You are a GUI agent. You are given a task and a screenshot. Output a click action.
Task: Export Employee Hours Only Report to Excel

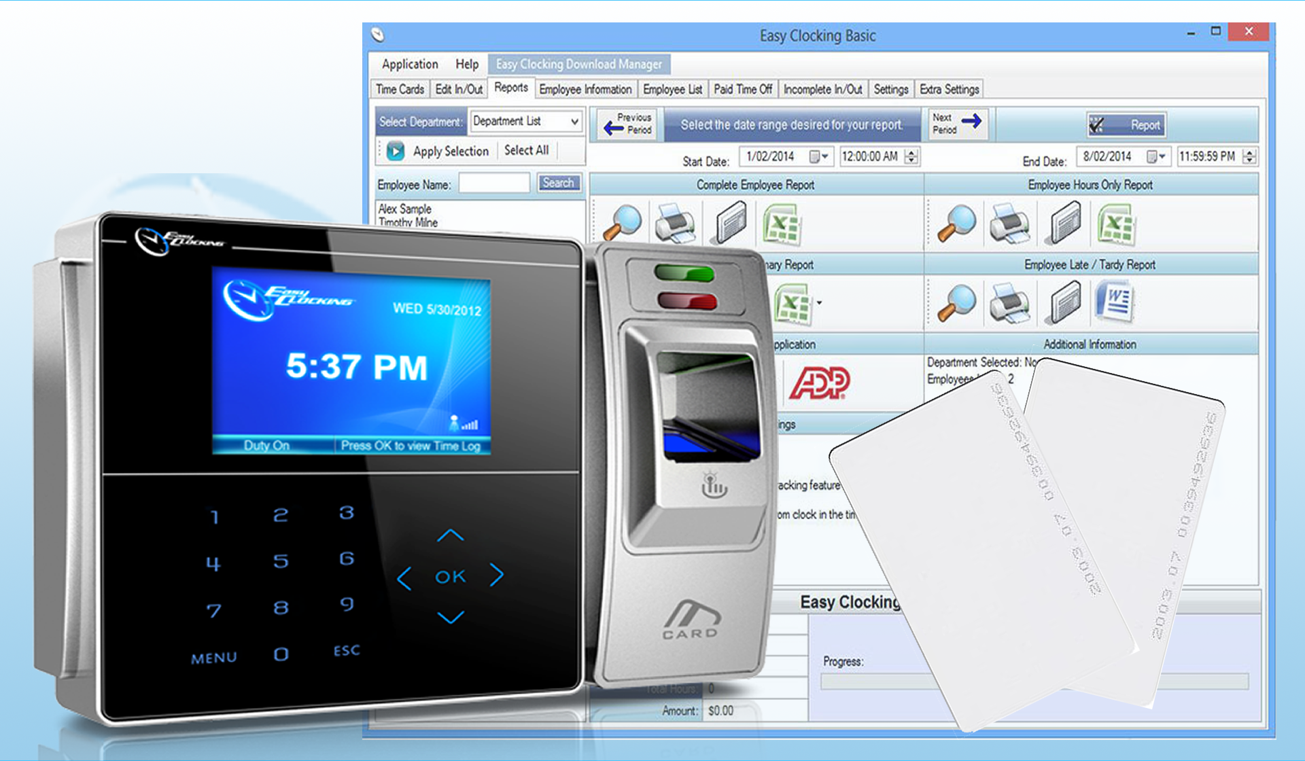click(x=1117, y=224)
